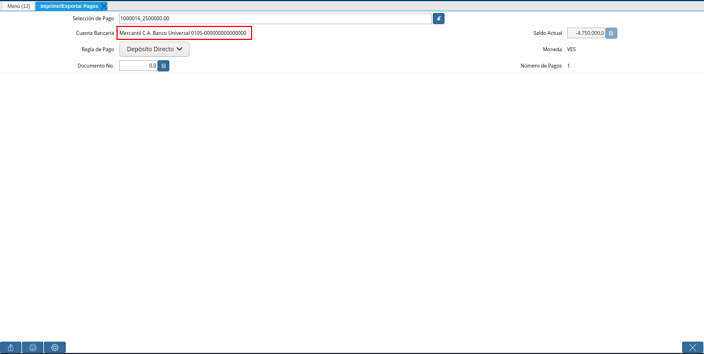The height and width of the screenshot is (354, 704).
Task: Click the gear process icon button
Action: pos(55,348)
